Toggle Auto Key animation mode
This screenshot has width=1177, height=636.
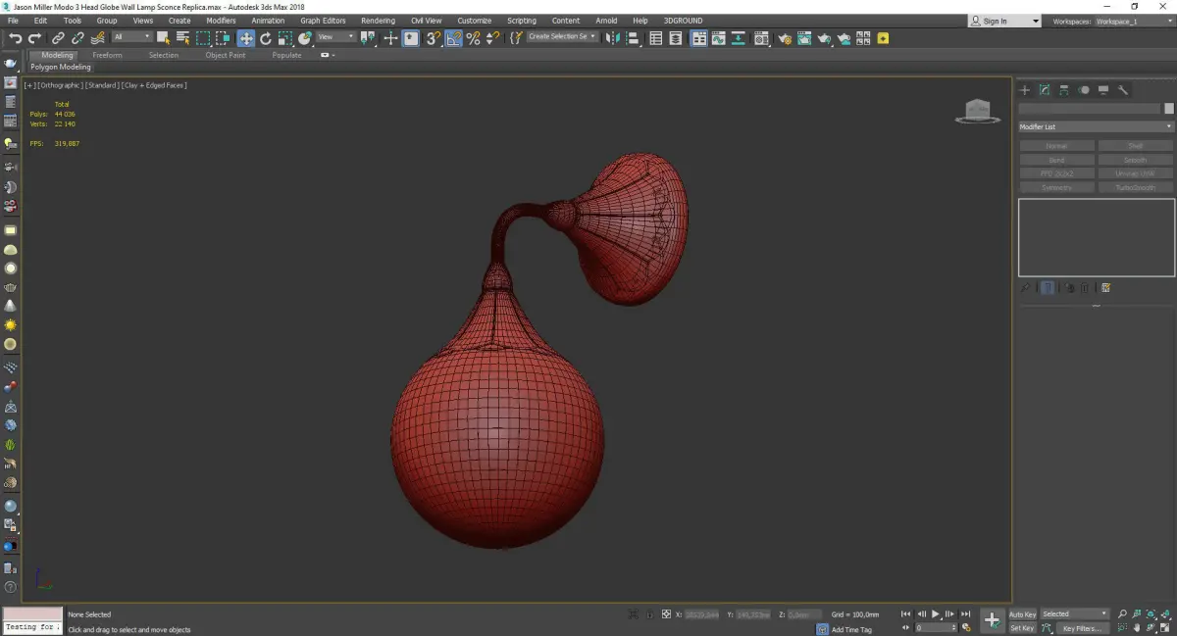pyautogui.click(x=1022, y=614)
